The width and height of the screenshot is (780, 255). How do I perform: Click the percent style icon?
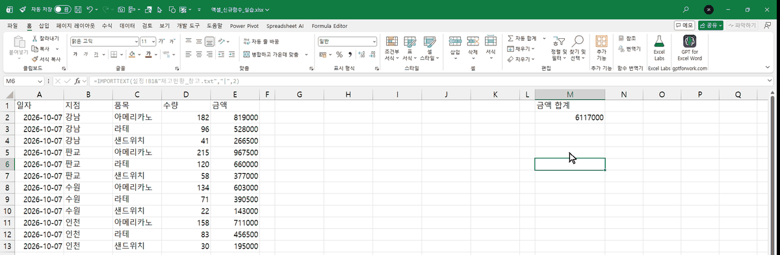pos(339,55)
